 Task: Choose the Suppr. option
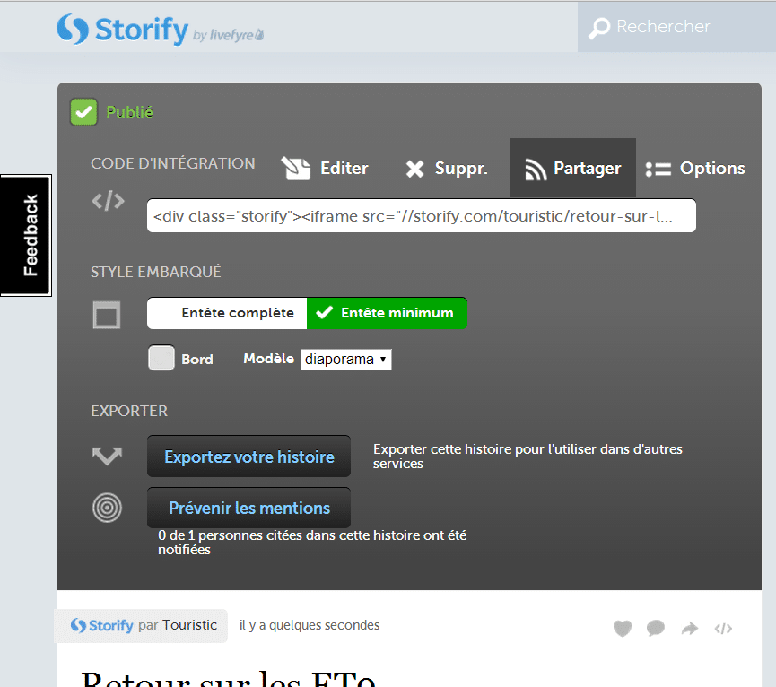pos(447,169)
